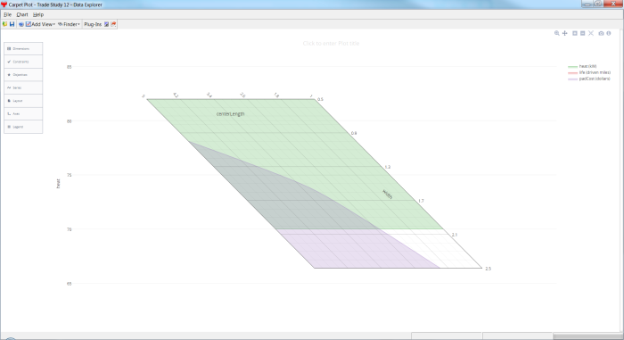
Task: Click the zoom in plus plot icon
Action: tap(575, 34)
